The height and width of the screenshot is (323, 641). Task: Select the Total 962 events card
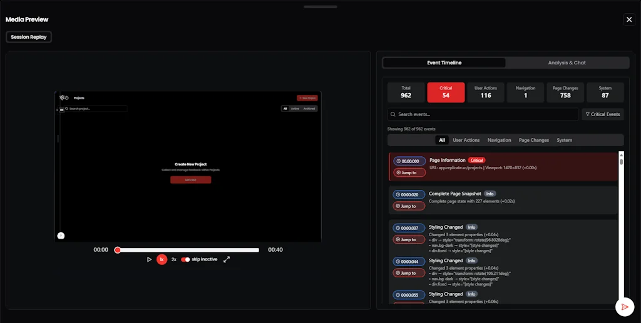(x=406, y=92)
